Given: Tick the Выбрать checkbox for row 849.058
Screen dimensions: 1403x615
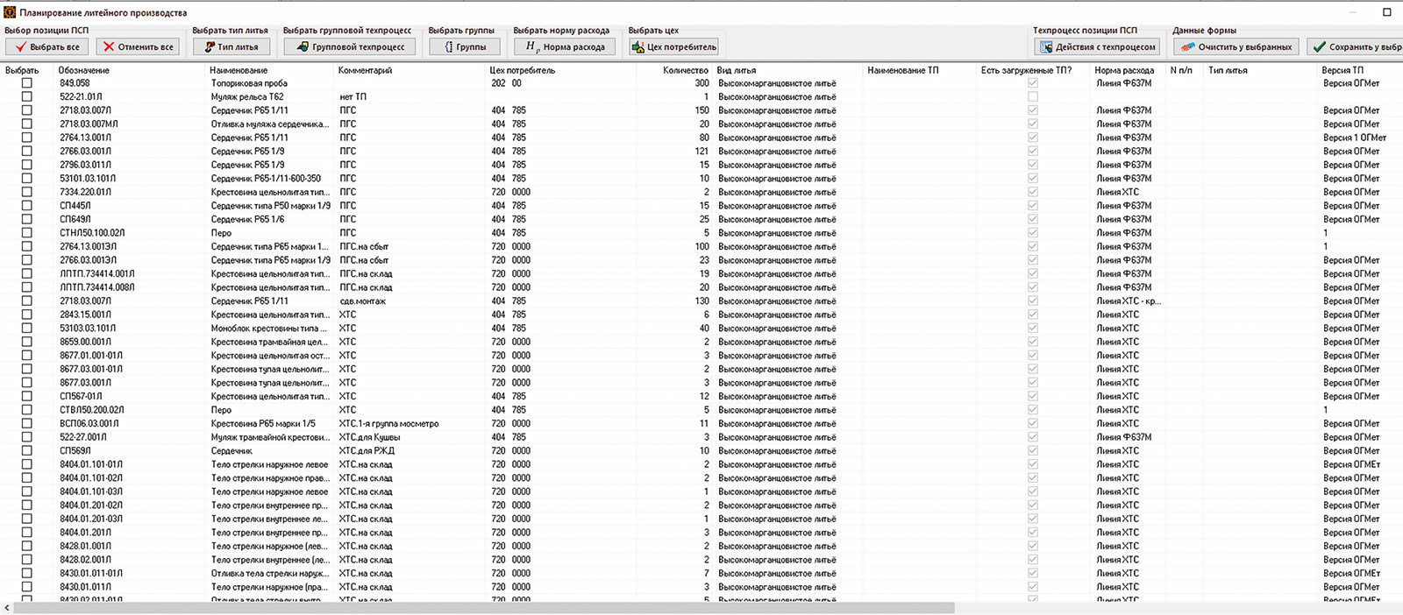Looking at the screenshot, I should [x=26, y=83].
